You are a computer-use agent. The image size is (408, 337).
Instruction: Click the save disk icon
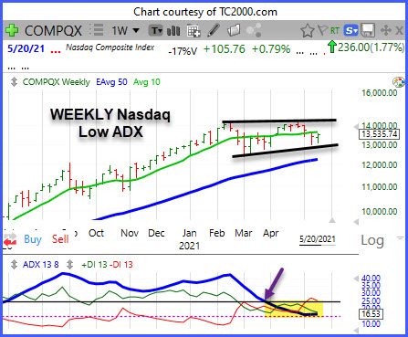pyautogui.click(x=368, y=30)
